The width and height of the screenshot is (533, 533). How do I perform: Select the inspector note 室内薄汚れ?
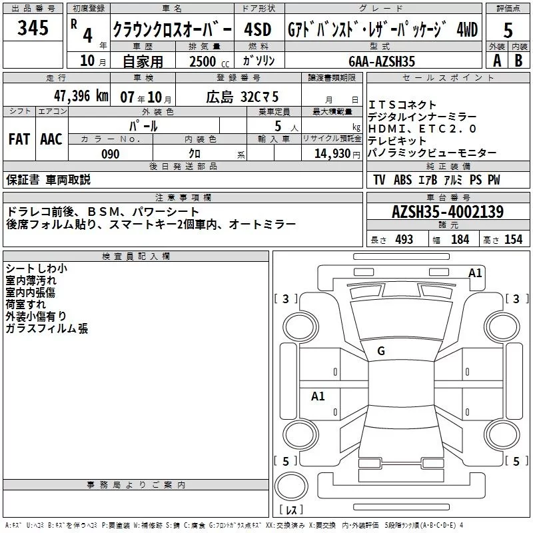31,280
